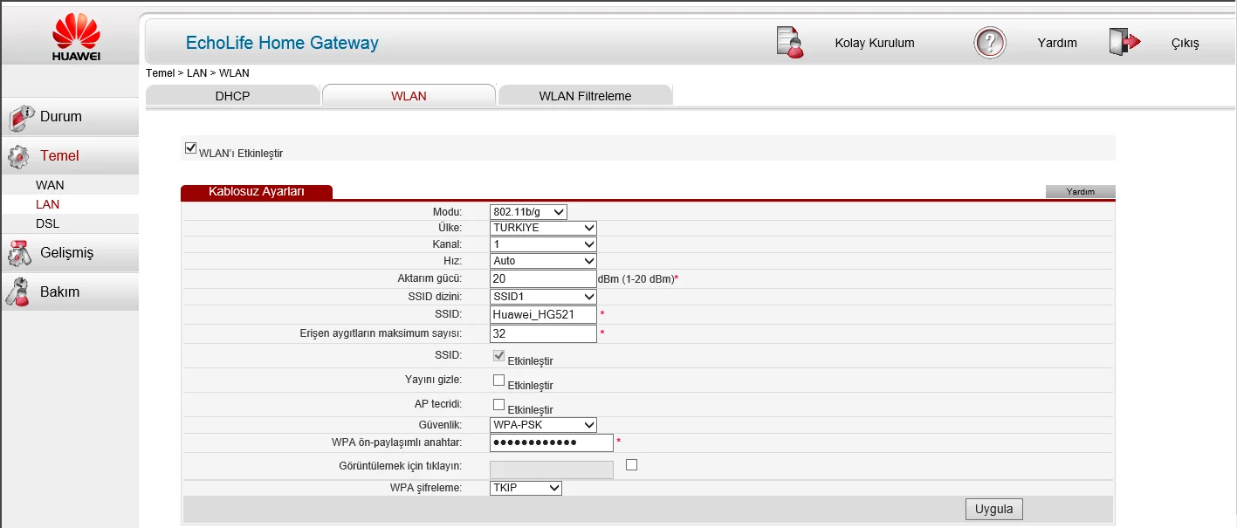This screenshot has height=528, width=1237.
Task: Click the Gelişmiş sidebar icon
Action: pos(19,253)
